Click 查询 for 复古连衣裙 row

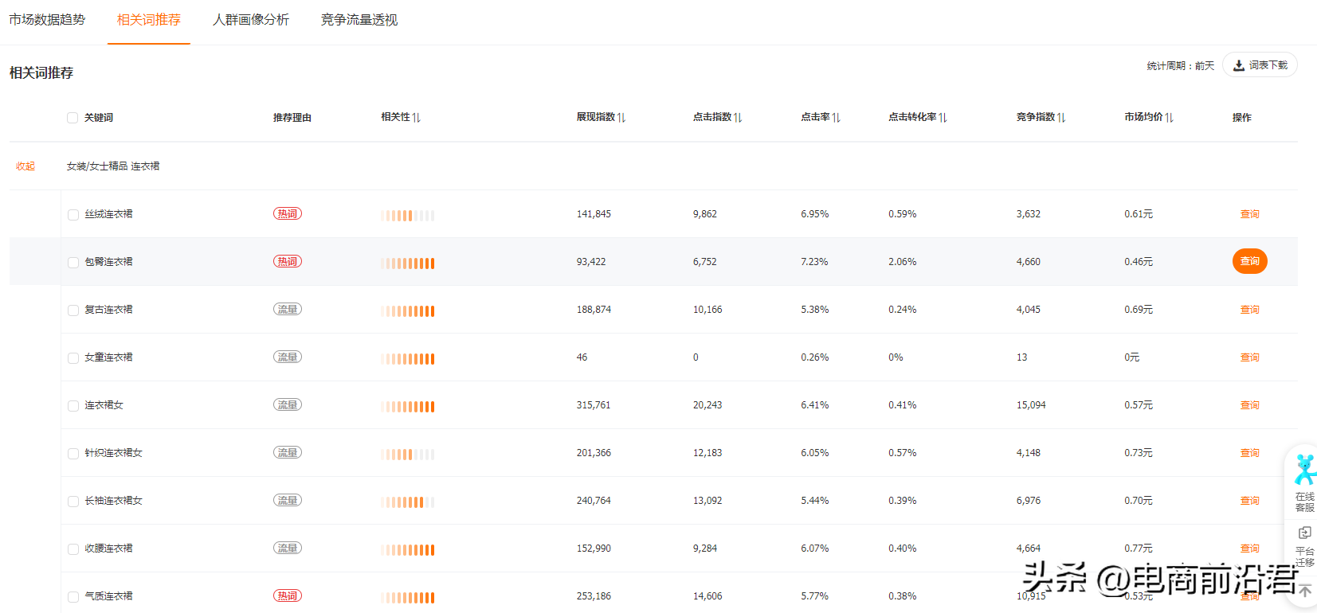pos(1249,310)
